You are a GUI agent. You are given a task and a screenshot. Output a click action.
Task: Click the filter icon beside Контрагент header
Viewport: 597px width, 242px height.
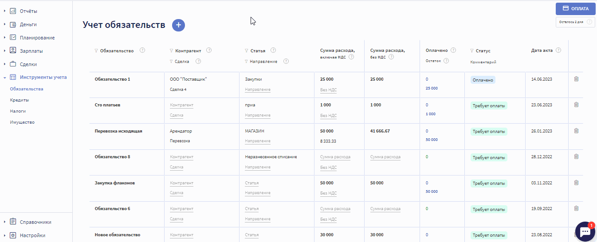click(172, 51)
